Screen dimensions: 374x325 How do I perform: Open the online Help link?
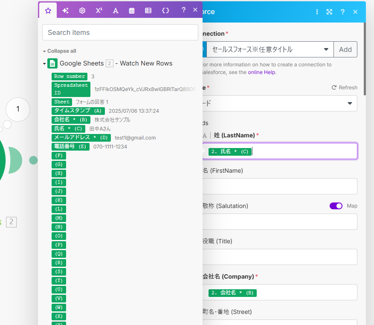(261, 72)
